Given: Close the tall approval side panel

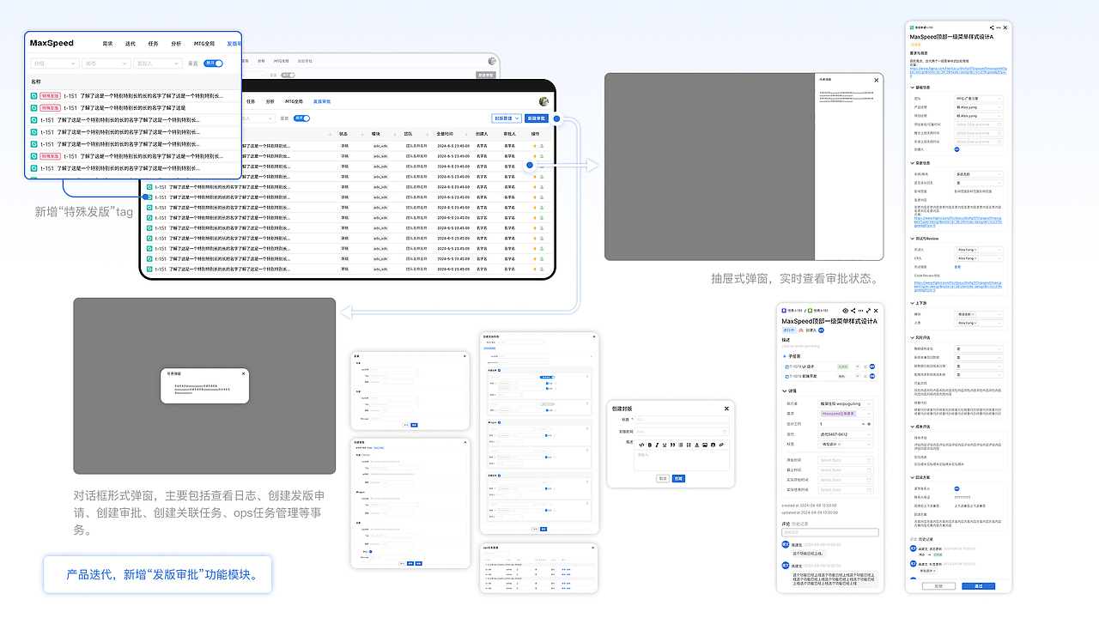Looking at the screenshot, I should [1005, 27].
